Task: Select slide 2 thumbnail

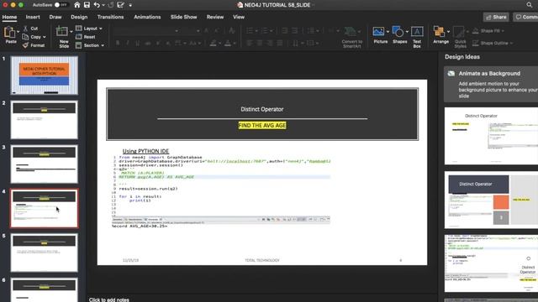Action: (45, 119)
